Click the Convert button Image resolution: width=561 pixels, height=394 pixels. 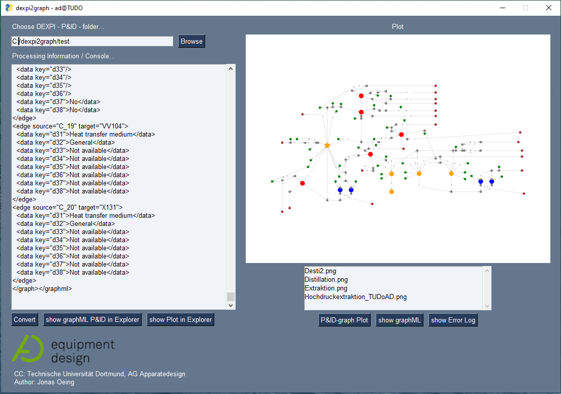(x=24, y=319)
